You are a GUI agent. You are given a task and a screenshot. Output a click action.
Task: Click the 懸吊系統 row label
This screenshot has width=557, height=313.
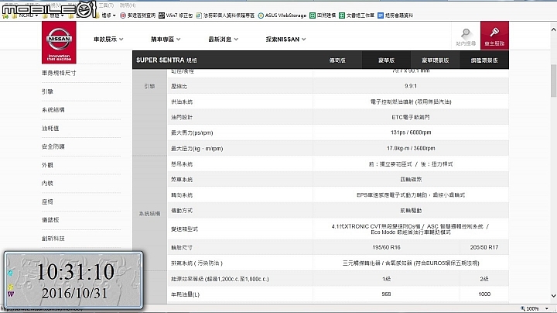tap(182, 164)
